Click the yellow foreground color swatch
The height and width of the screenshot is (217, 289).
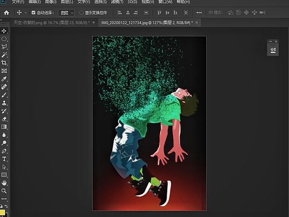tap(2, 213)
